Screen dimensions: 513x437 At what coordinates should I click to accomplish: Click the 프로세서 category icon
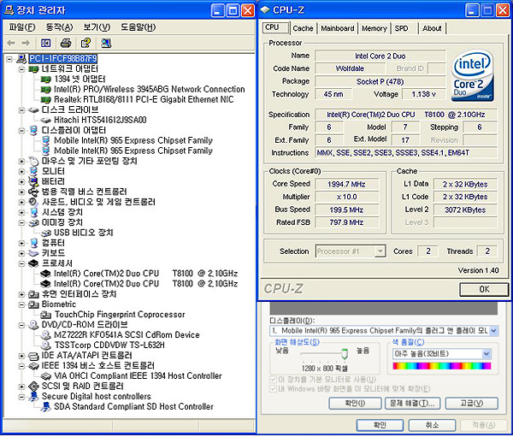[33, 263]
